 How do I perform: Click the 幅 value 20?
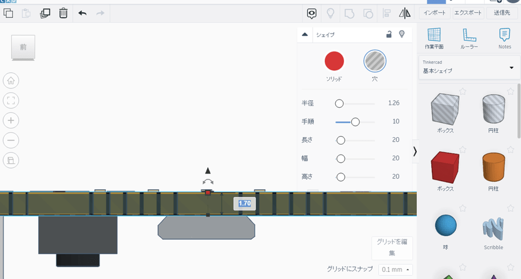(x=395, y=158)
